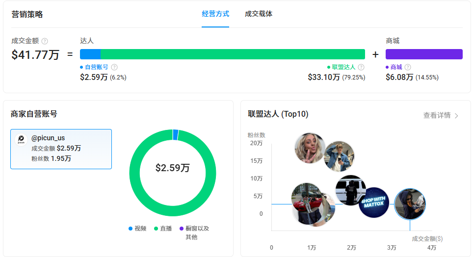Click the blonde woman creator avatar bubble
The width and height of the screenshot is (473, 257).
click(x=310, y=148)
